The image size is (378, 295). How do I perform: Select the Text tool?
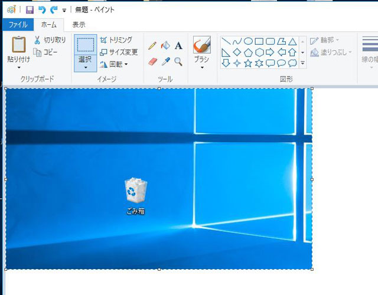point(178,45)
